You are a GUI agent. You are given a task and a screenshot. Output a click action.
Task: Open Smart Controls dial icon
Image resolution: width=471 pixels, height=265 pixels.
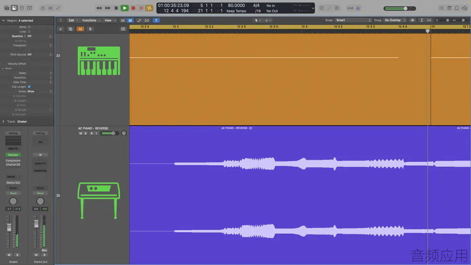[x=43, y=8]
